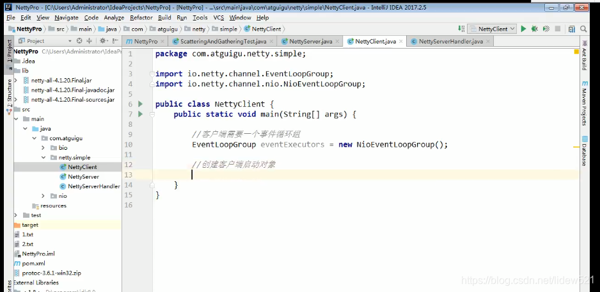This screenshot has height=292, width=600.
Task: Click breadcrumb 'atguigu' in navigation bar
Action: [168, 29]
